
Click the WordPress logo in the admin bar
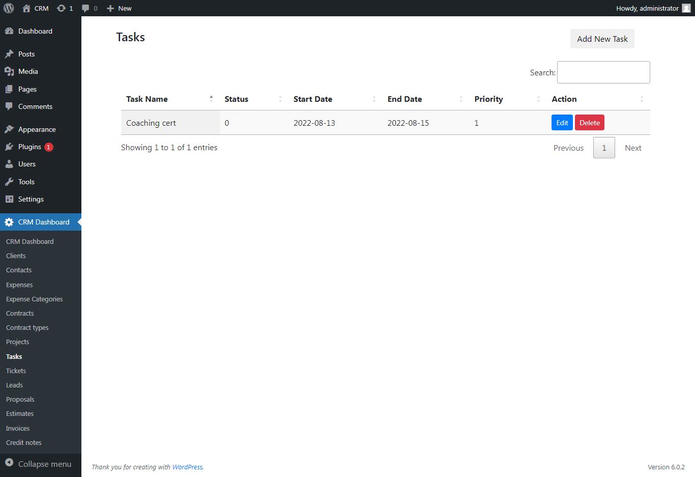pyautogui.click(x=9, y=8)
